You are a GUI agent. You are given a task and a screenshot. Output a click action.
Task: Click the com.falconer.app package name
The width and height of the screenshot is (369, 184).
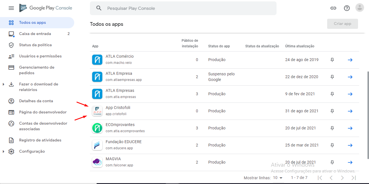[x=119, y=165]
